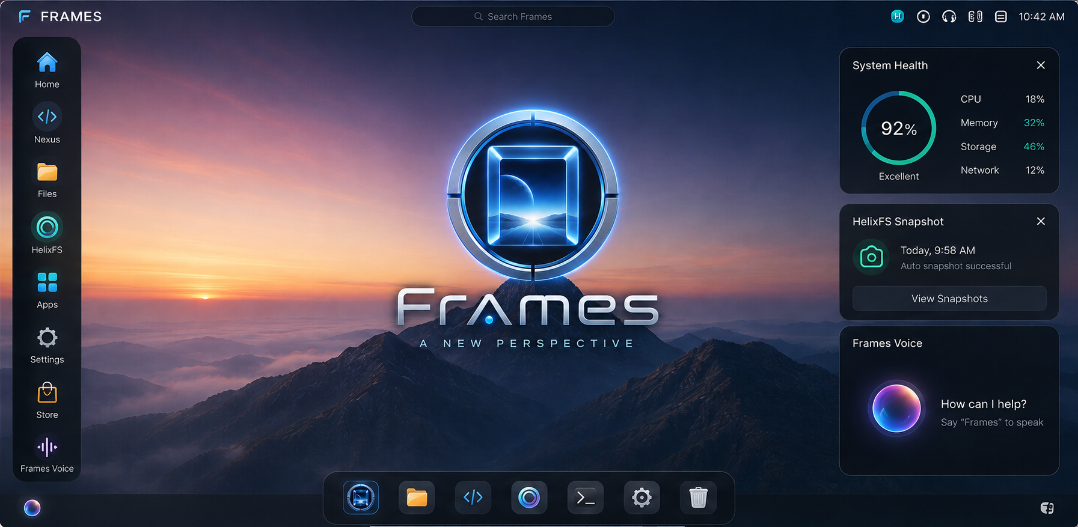This screenshot has height=527, width=1078.
Task: Open the notifications list icon in top bar
Action: [x=1001, y=17]
